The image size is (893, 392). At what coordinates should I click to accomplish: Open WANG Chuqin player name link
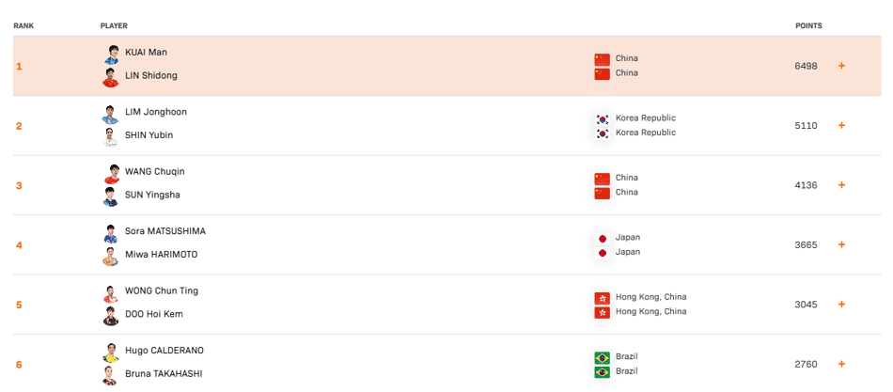[155, 171]
